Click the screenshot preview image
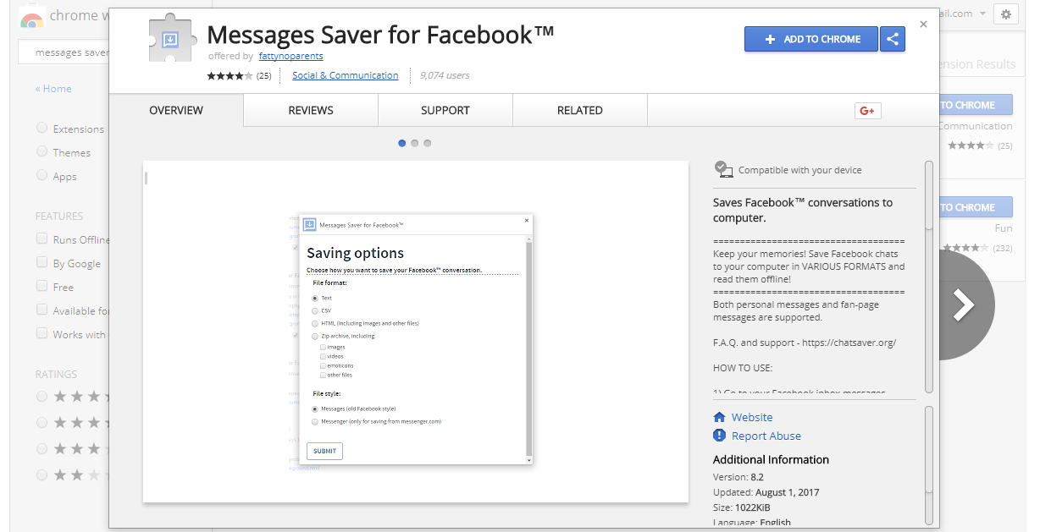The image size is (1040, 532). [415, 331]
